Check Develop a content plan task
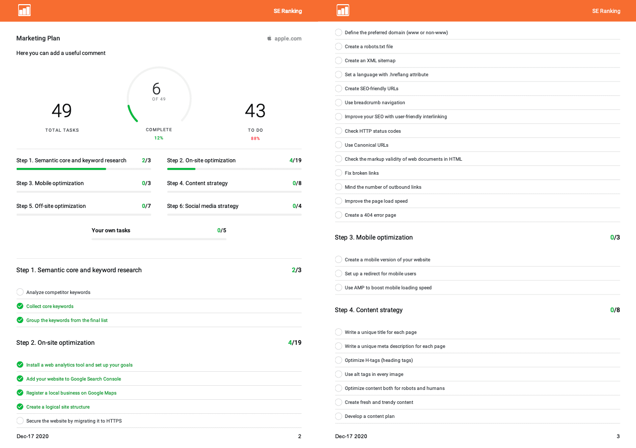This screenshot has width=636, height=448. [339, 416]
